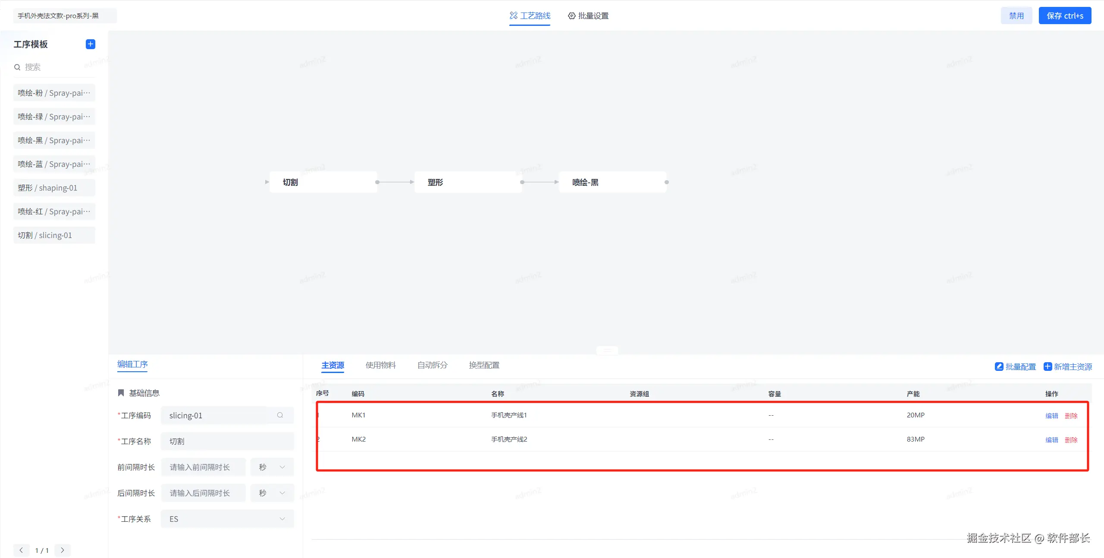Image resolution: width=1104 pixels, height=558 pixels.
Task: Click the 禁用 button
Action: click(1016, 16)
